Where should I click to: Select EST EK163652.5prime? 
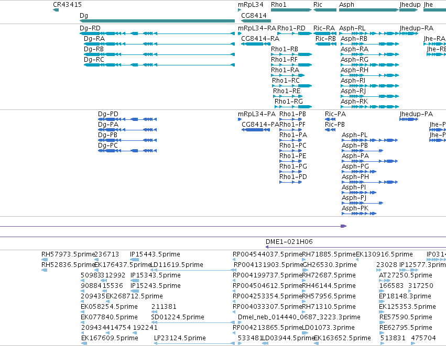[317, 343]
